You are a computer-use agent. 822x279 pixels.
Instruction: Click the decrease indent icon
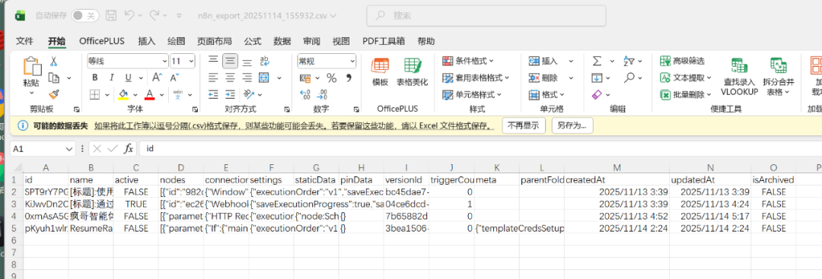213,95
